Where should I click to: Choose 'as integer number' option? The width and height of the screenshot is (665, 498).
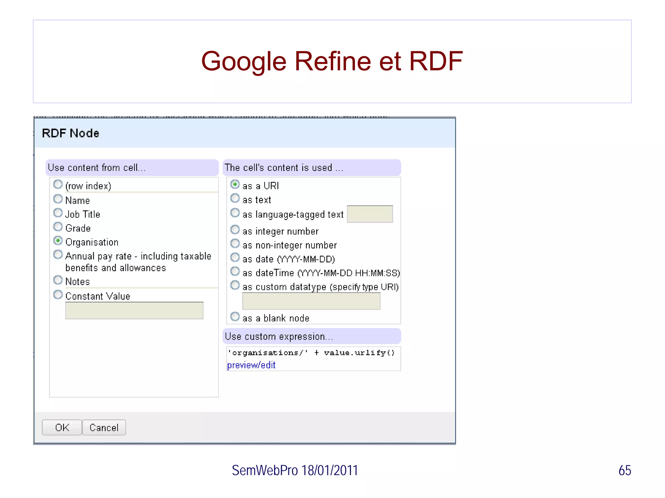point(235,230)
